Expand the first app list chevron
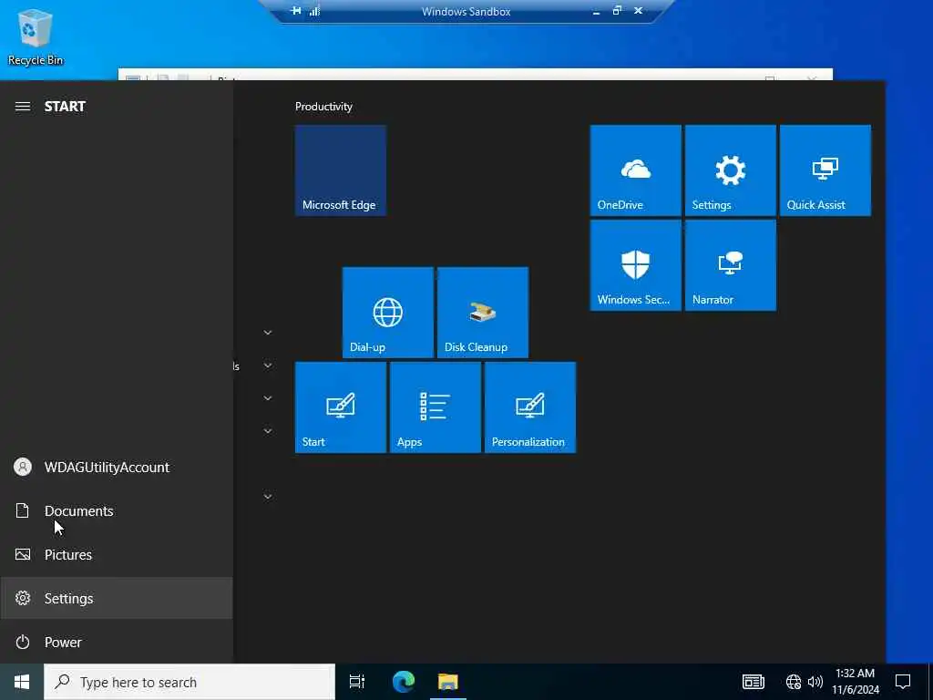 tap(268, 333)
